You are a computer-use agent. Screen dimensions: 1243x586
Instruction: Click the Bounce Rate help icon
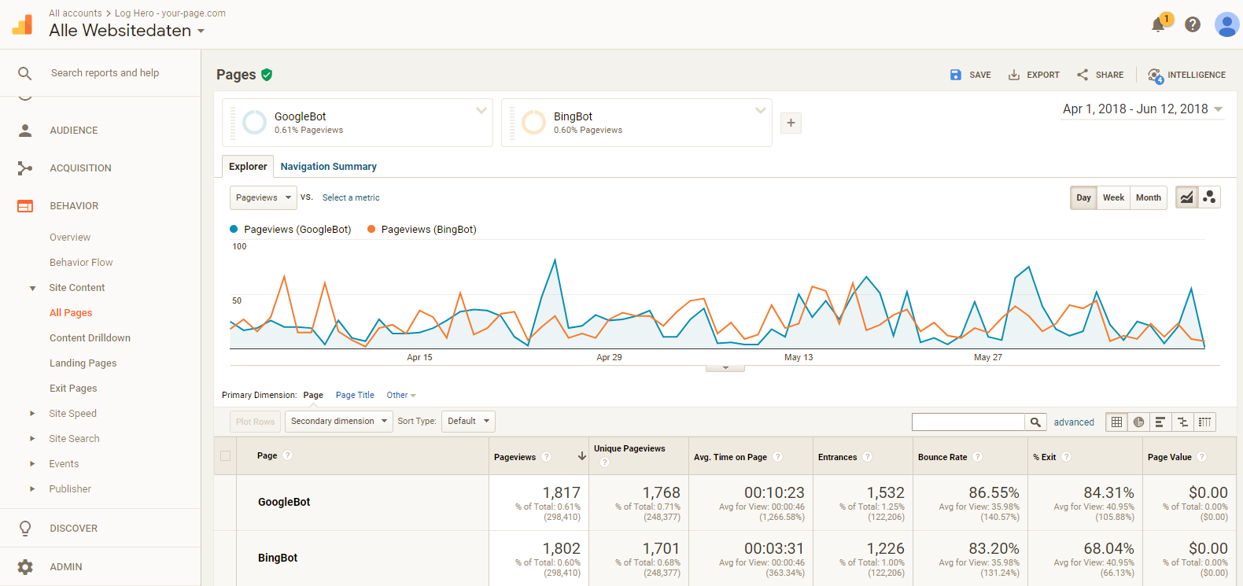coord(977,457)
